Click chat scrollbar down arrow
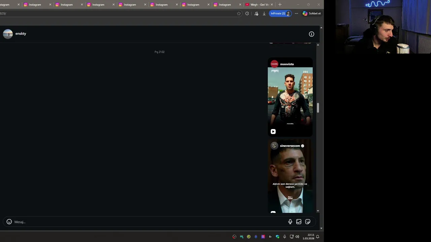431x242 pixels. coord(318,211)
